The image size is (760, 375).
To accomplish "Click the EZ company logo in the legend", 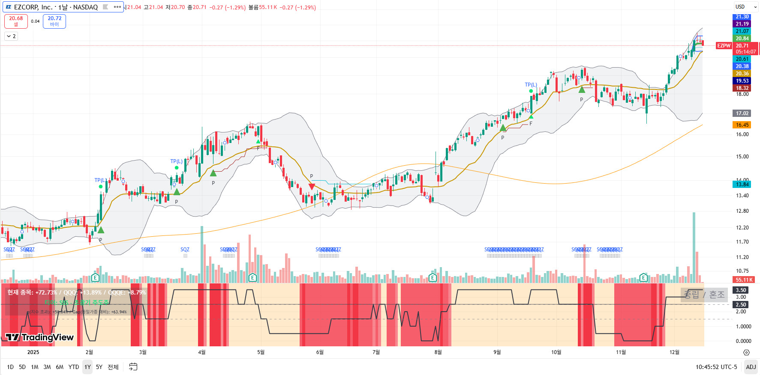I will 8,7.
